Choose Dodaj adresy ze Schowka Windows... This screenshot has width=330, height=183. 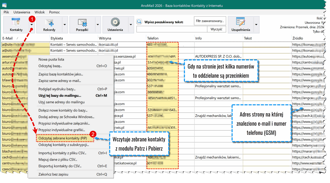click(x=71, y=117)
